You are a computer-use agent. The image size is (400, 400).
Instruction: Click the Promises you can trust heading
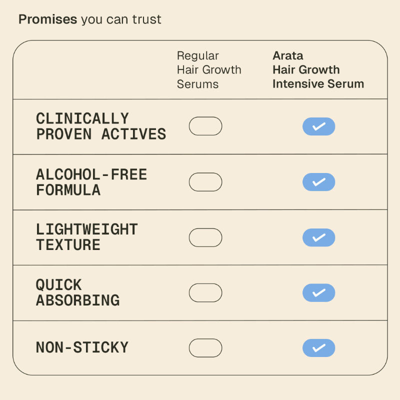[90, 19]
